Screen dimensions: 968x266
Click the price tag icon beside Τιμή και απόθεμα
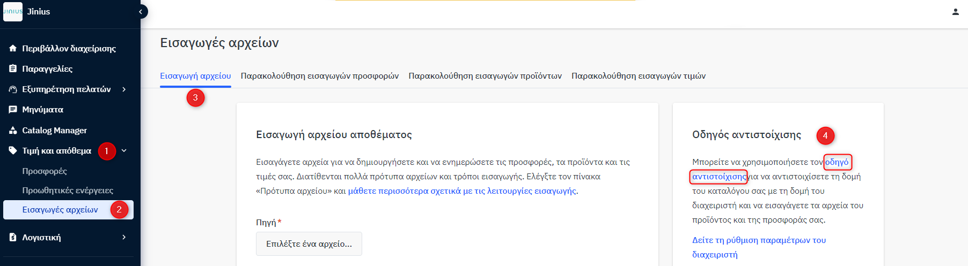pyautogui.click(x=13, y=150)
